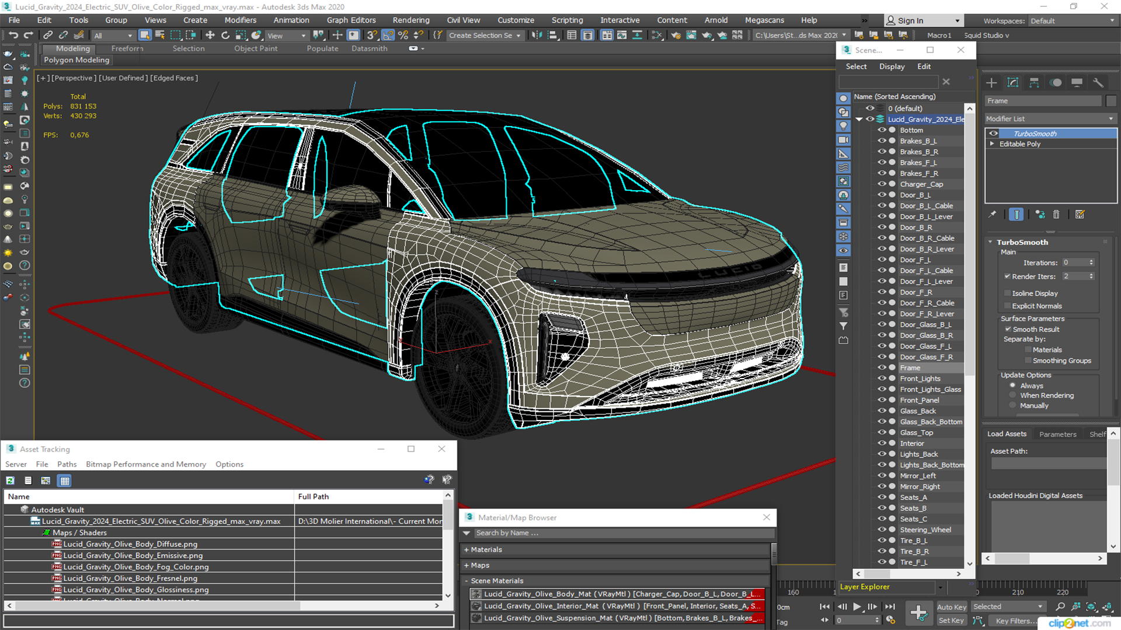1121x630 pixels.
Task: Open the Material Editor teapot icon
Action: [676, 36]
